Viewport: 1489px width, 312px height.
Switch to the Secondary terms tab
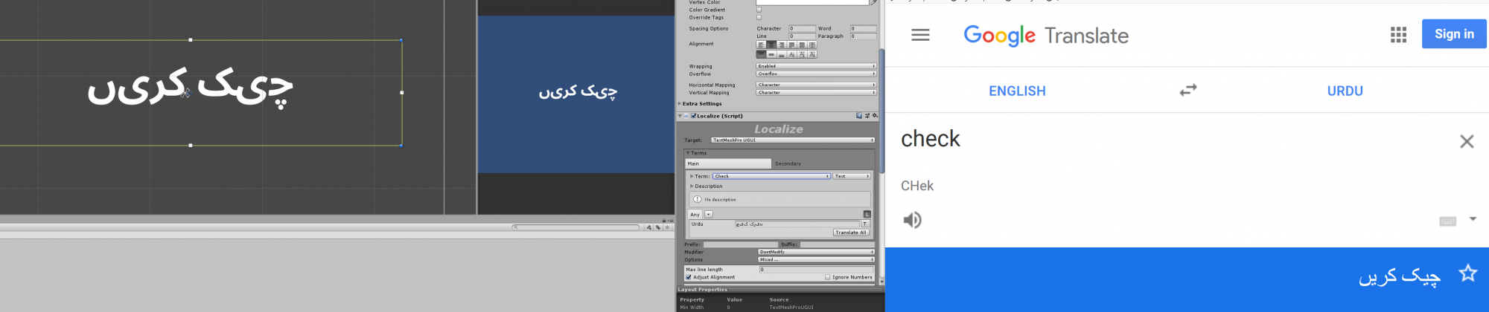tap(788, 163)
